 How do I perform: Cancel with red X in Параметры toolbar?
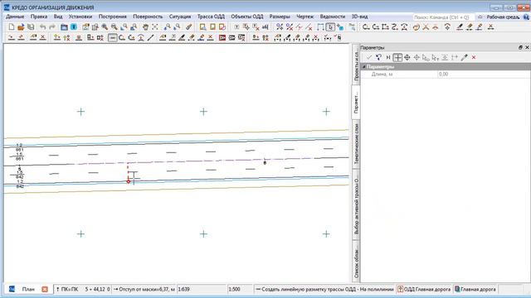474,57
